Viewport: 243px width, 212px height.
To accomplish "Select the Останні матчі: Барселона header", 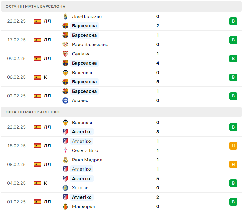I will (x=35, y=6).
